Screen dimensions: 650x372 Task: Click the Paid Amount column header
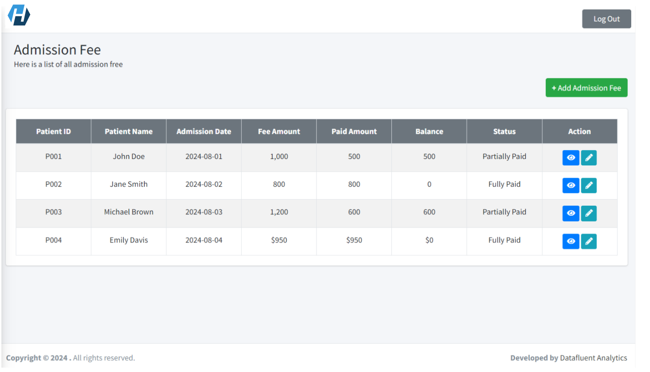pos(354,131)
